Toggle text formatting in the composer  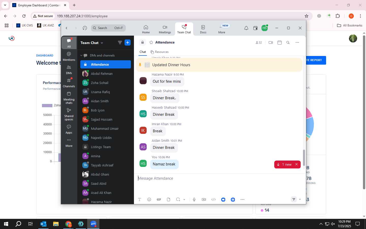[x=140, y=199]
